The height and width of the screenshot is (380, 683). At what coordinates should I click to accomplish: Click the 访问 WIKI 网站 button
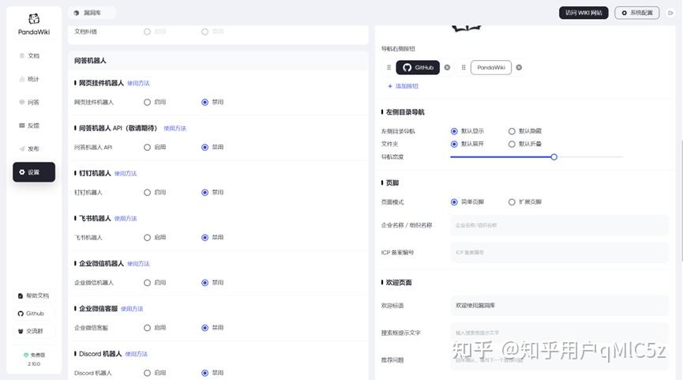click(x=584, y=13)
